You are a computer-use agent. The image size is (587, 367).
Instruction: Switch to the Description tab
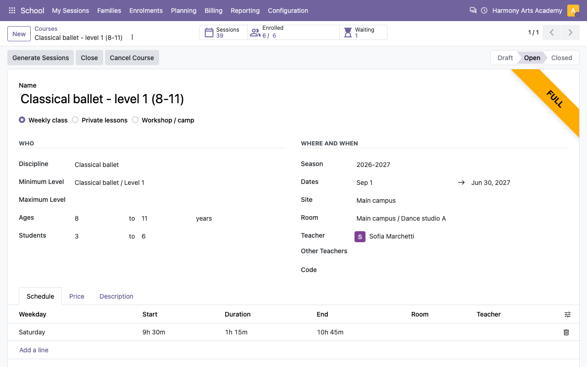[x=116, y=296]
